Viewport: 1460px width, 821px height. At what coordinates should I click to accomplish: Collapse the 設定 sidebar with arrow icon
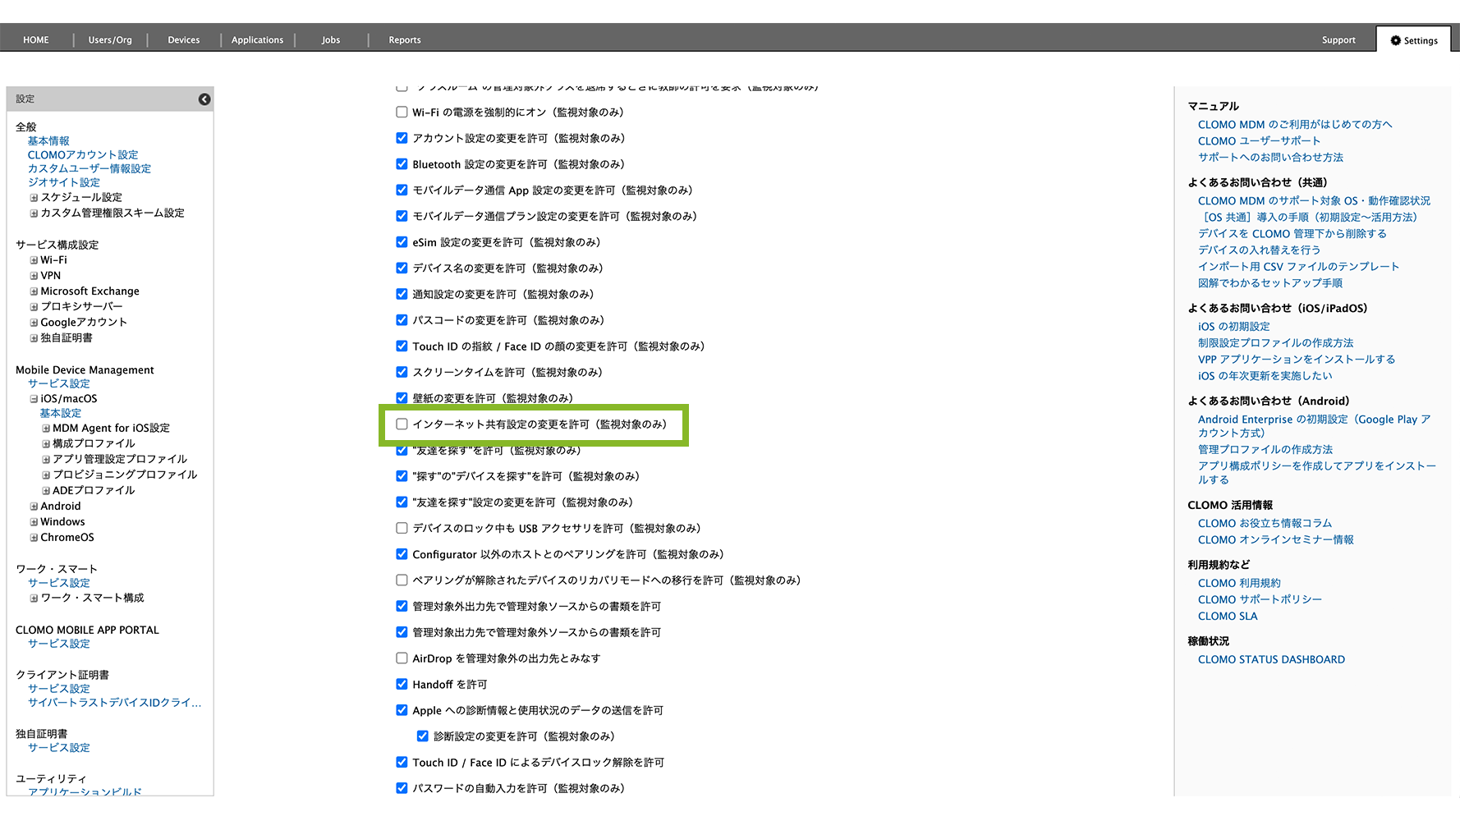coord(204,99)
